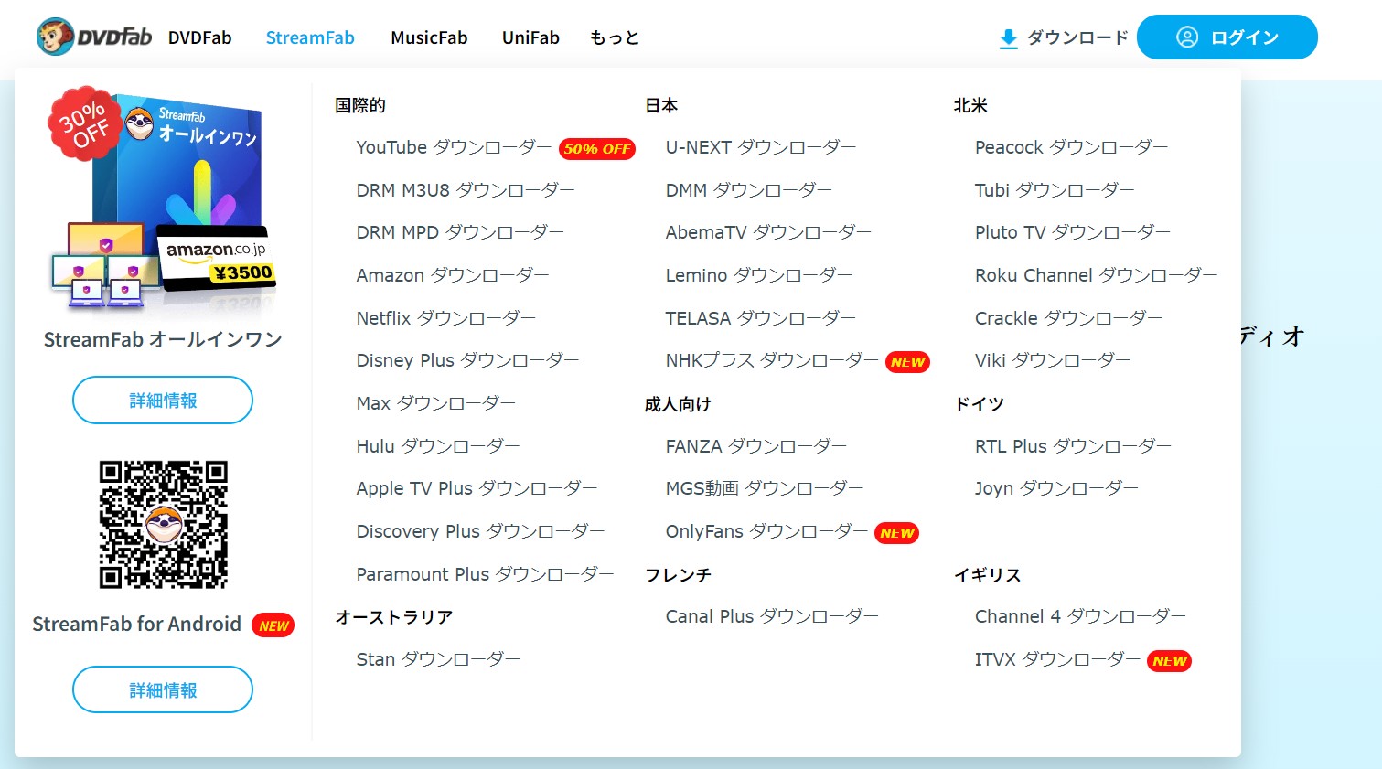Open the StreamFab menu
Viewport: 1382px width, 769px height.
310,37
